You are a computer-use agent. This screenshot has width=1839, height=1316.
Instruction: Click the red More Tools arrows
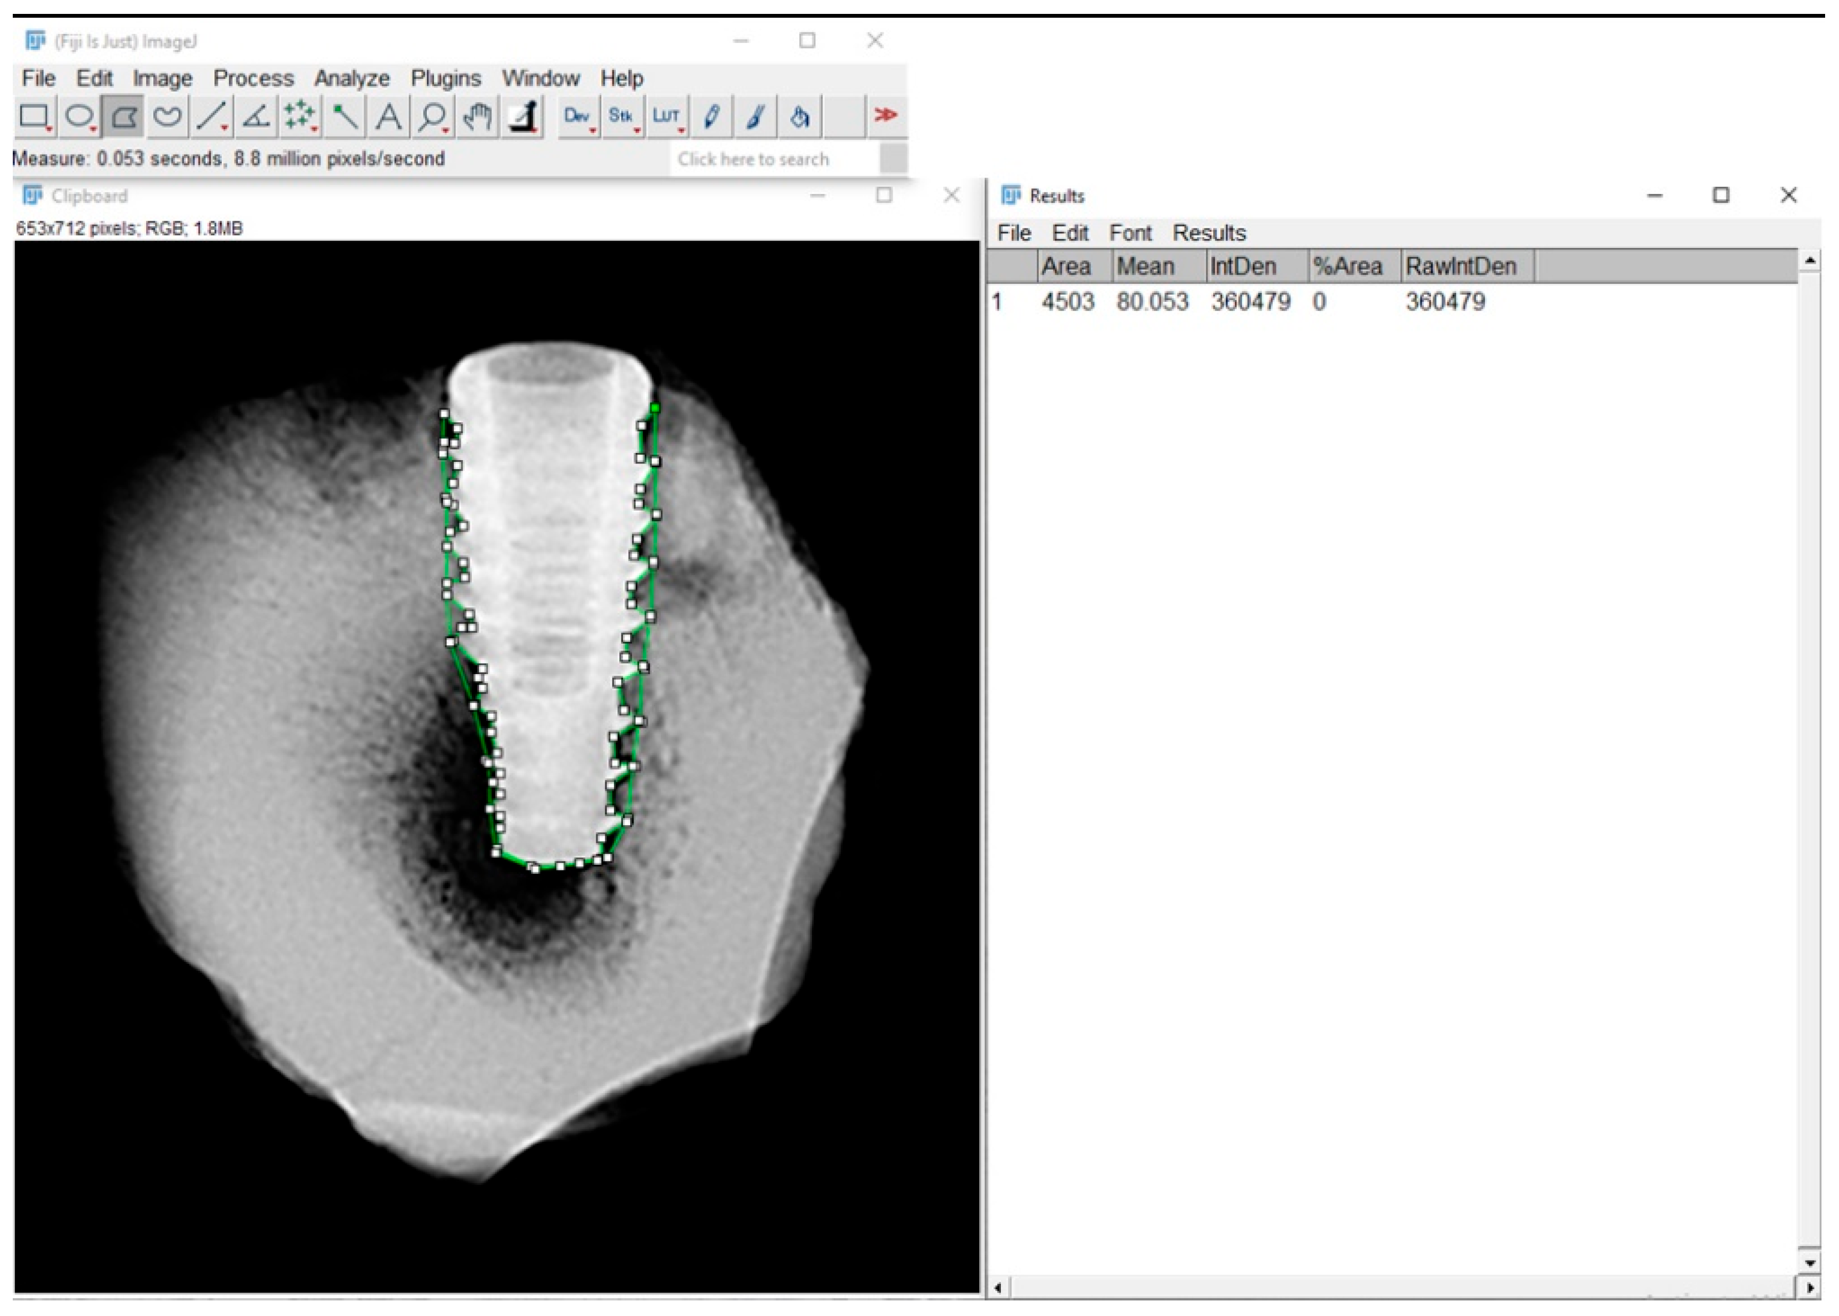tap(885, 116)
